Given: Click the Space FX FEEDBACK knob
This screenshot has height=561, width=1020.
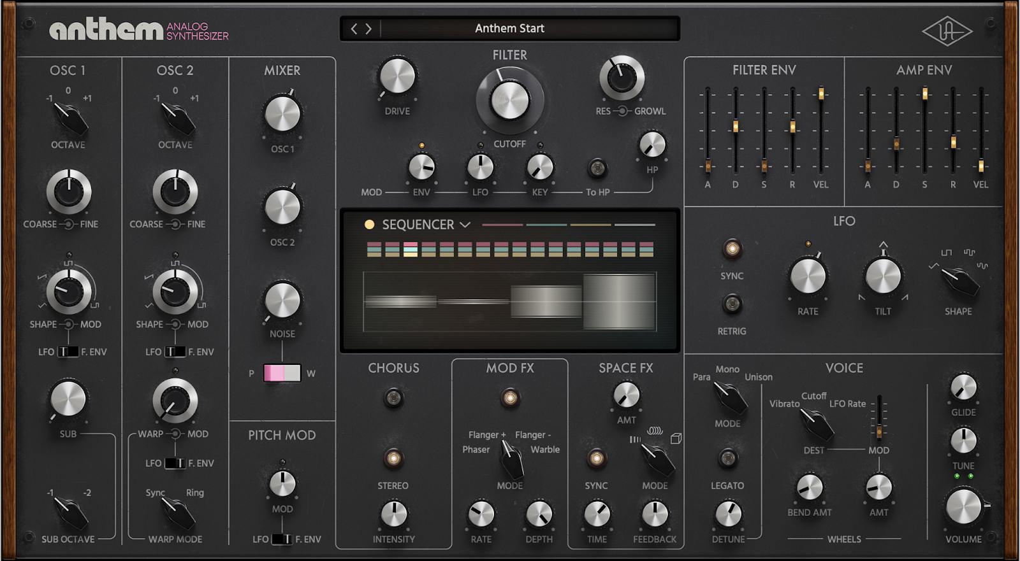Looking at the screenshot, I should point(655,515).
